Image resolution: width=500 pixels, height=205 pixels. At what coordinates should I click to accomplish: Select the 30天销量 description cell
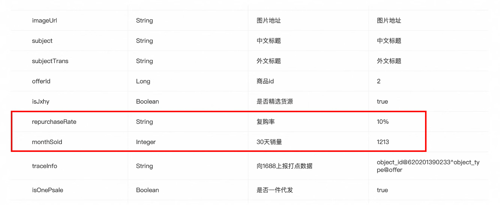coord(269,142)
